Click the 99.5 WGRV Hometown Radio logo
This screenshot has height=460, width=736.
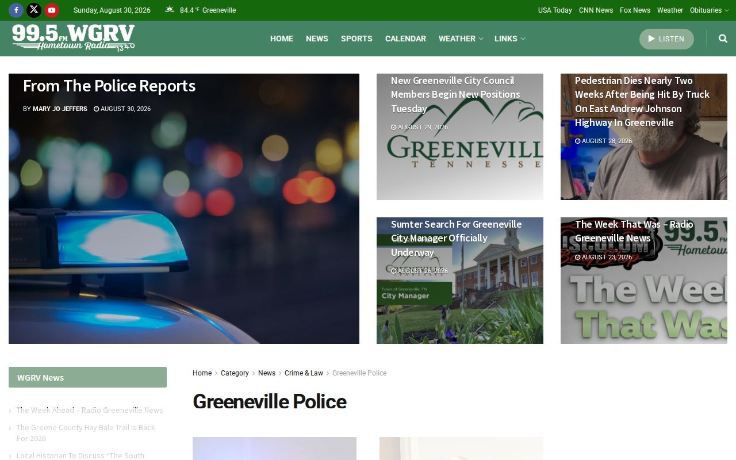[74, 38]
